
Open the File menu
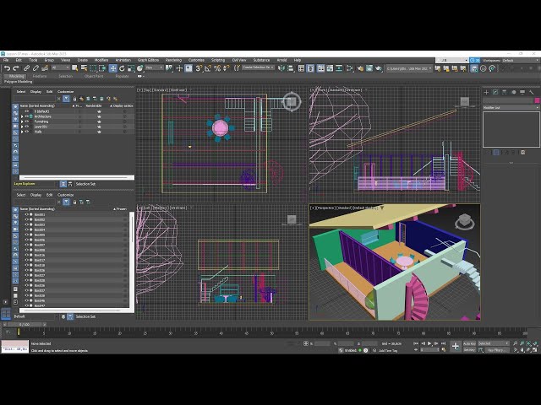coord(6,60)
